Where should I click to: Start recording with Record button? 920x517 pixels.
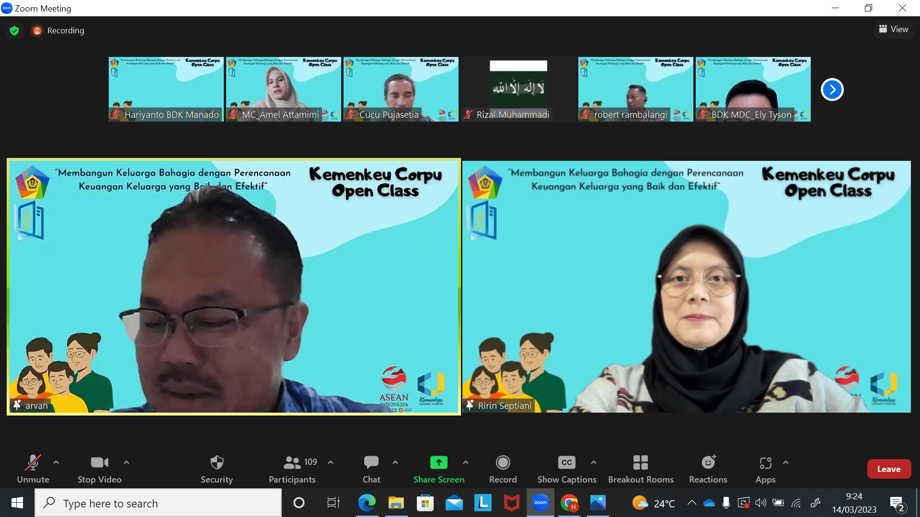pyautogui.click(x=503, y=469)
